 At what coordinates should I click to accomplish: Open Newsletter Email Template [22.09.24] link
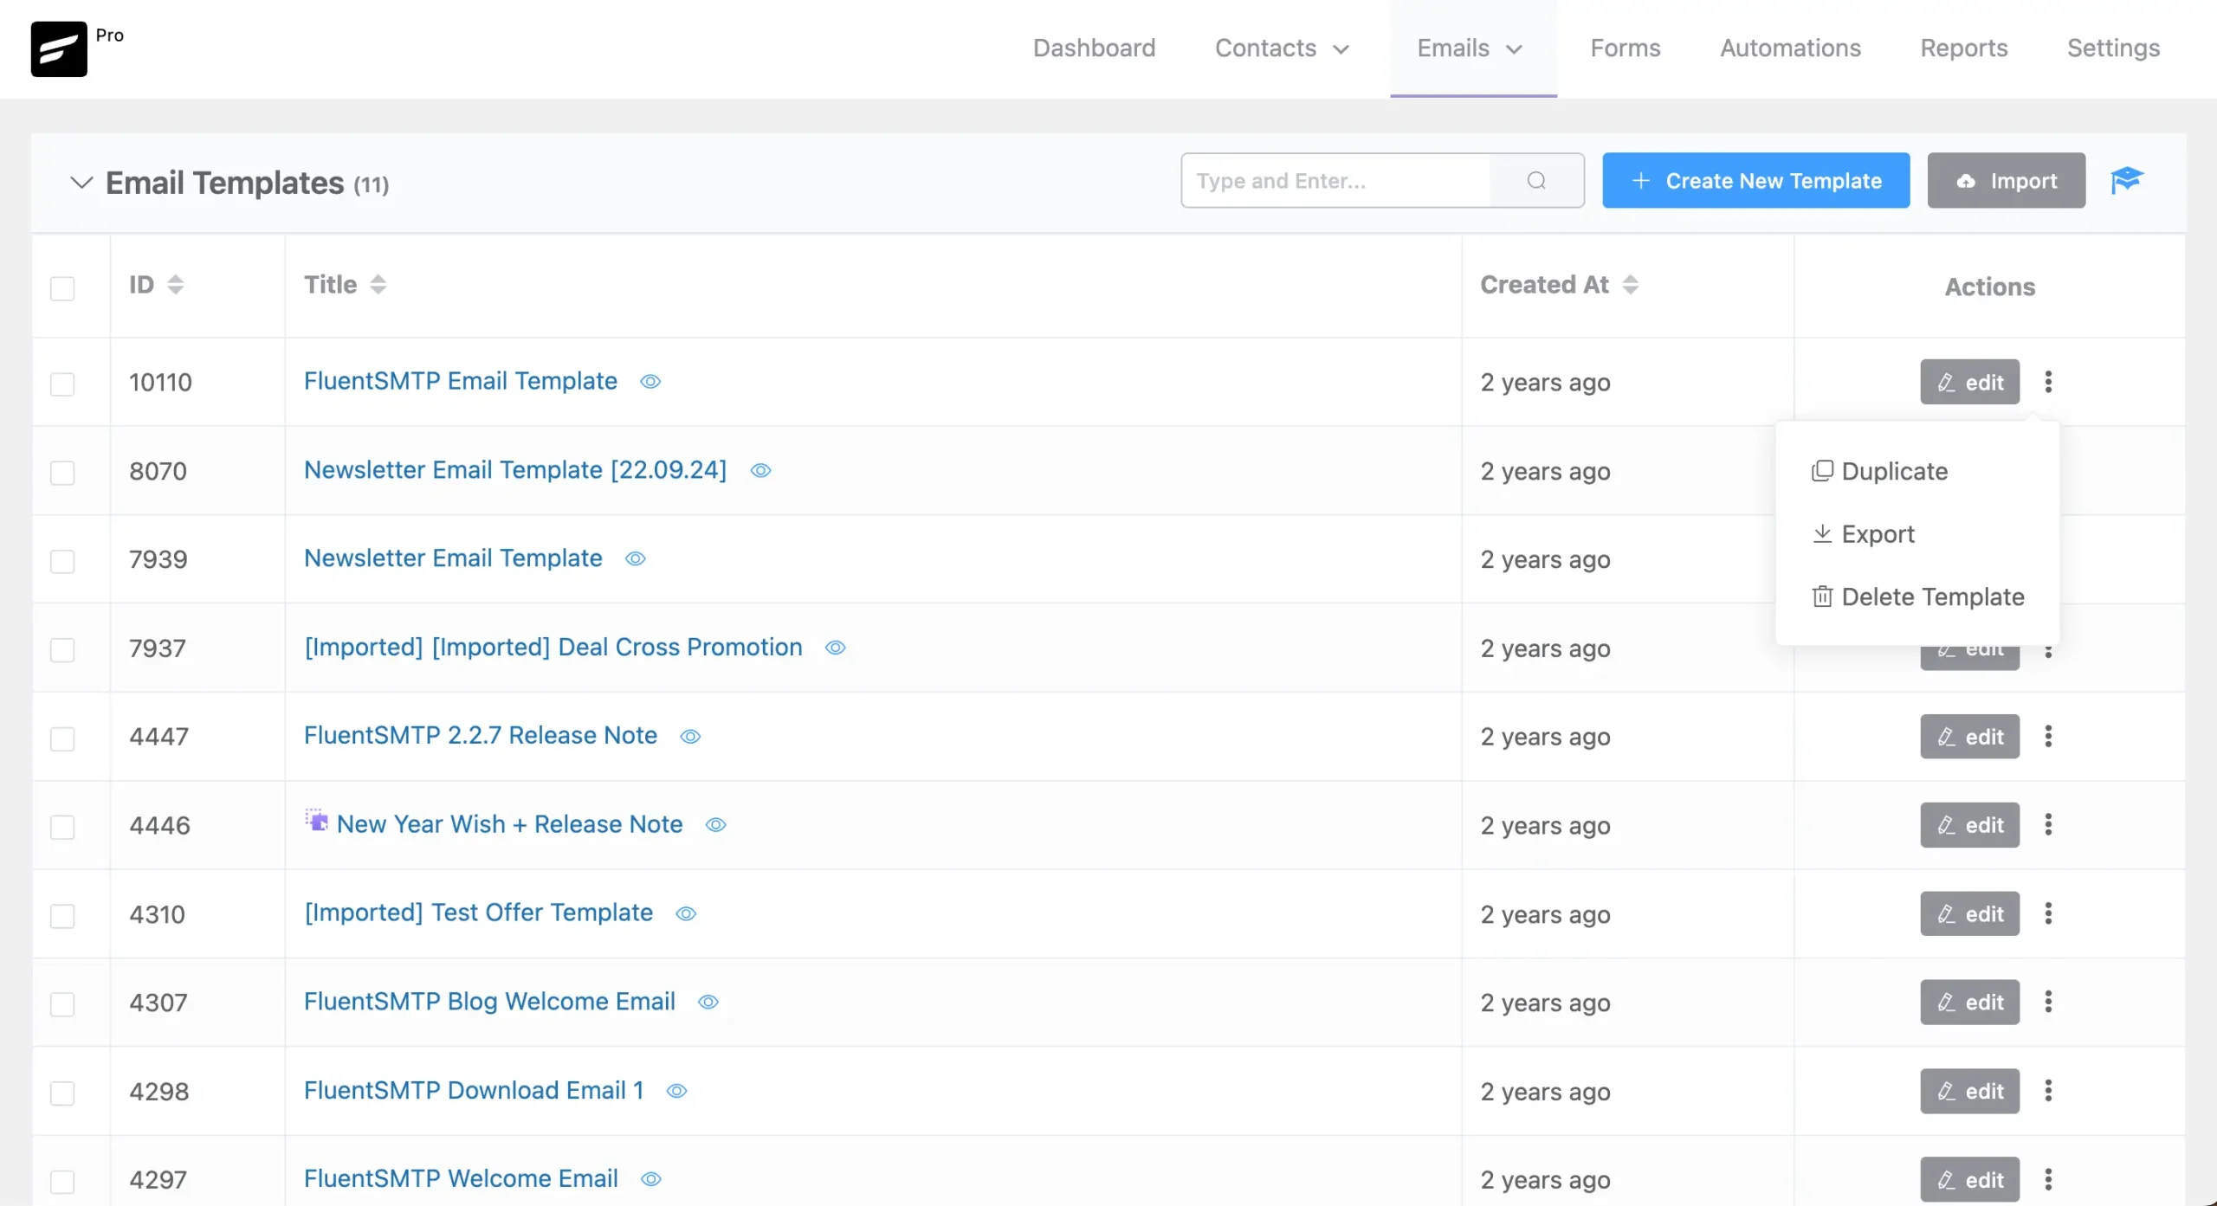(x=514, y=470)
